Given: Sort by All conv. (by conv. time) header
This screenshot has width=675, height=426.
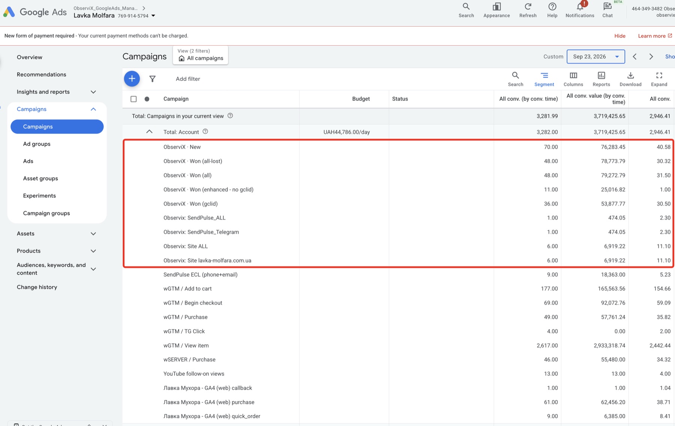Looking at the screenshot, I should pos(528,99).
